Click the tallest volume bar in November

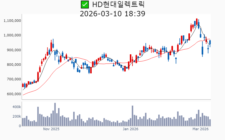coord(55,115)
